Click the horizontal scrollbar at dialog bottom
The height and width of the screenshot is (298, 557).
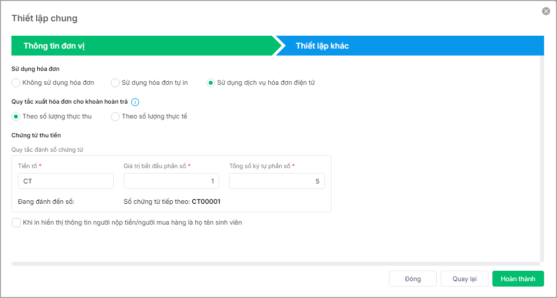[275, 264]
